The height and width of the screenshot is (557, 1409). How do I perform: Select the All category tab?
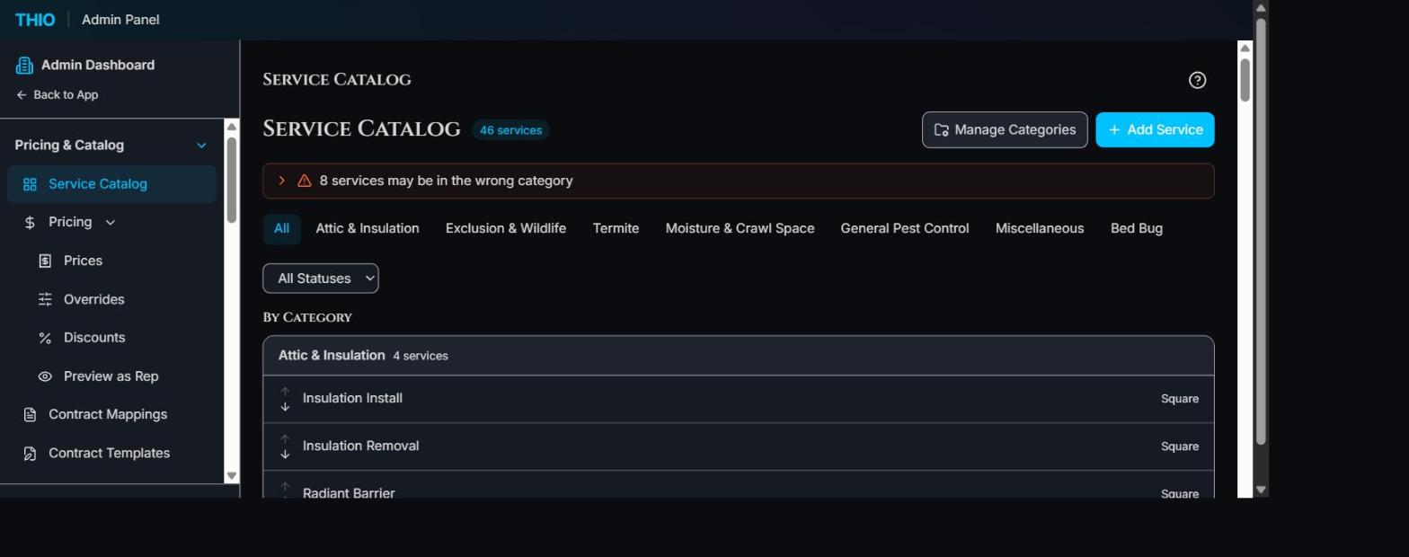[281, 229]
